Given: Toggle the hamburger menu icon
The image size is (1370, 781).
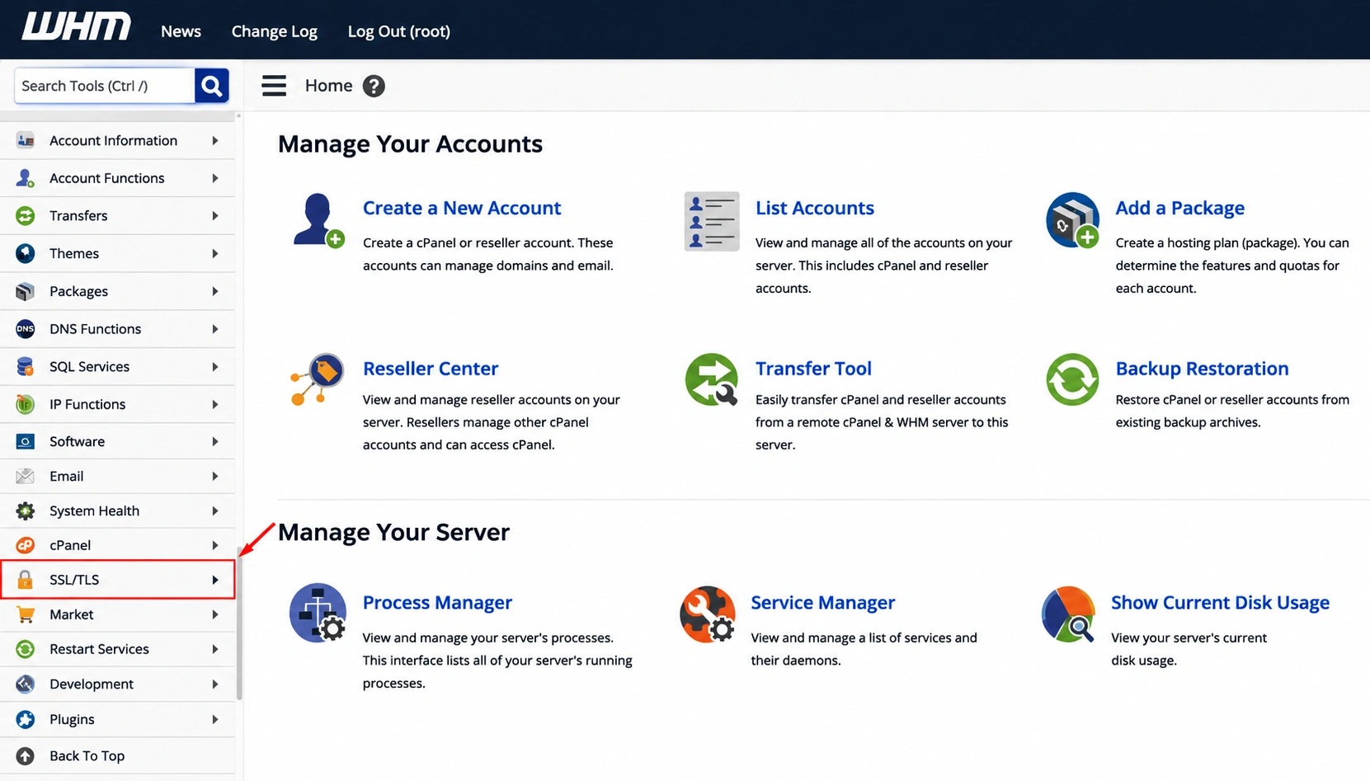Looking at the screenshot, I should tap(274, 86).
